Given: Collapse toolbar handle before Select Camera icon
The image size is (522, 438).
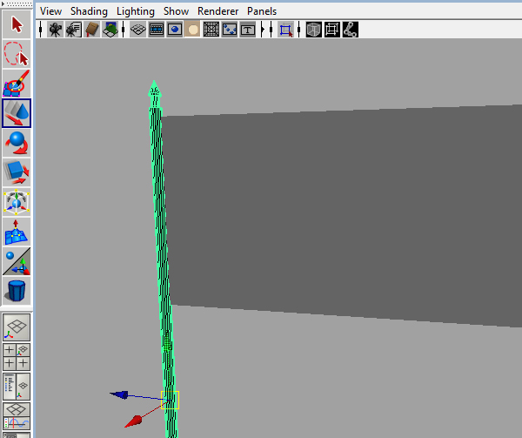Looking at the screenshot, I should (x=41, y=30).
